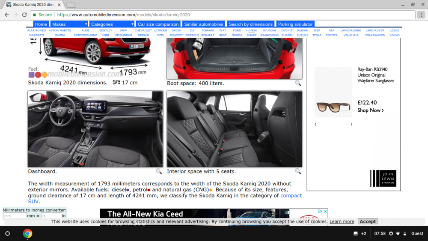Click the TOYOTA brand link
The height and width of the screenshot is (241, 428).
(331, 35)
